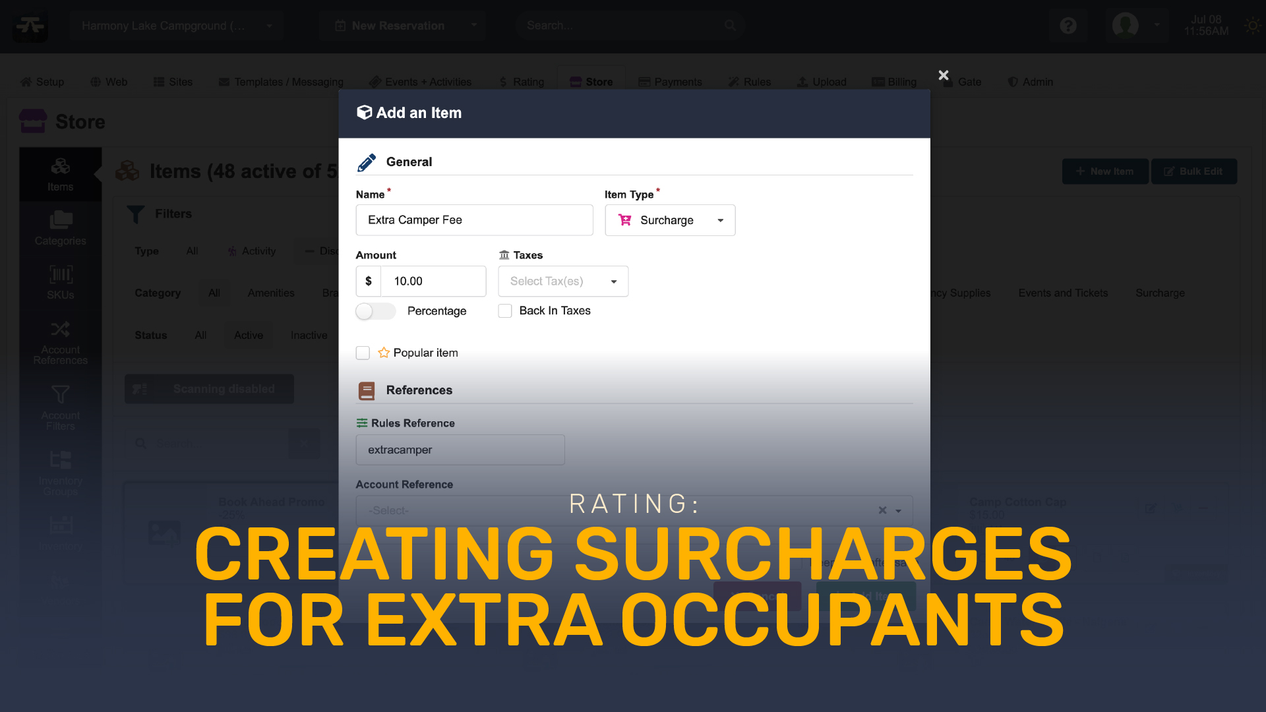Toggle the Percentage switch
The width and height of the screenshot is (1266, 712).
pos(375,311)
